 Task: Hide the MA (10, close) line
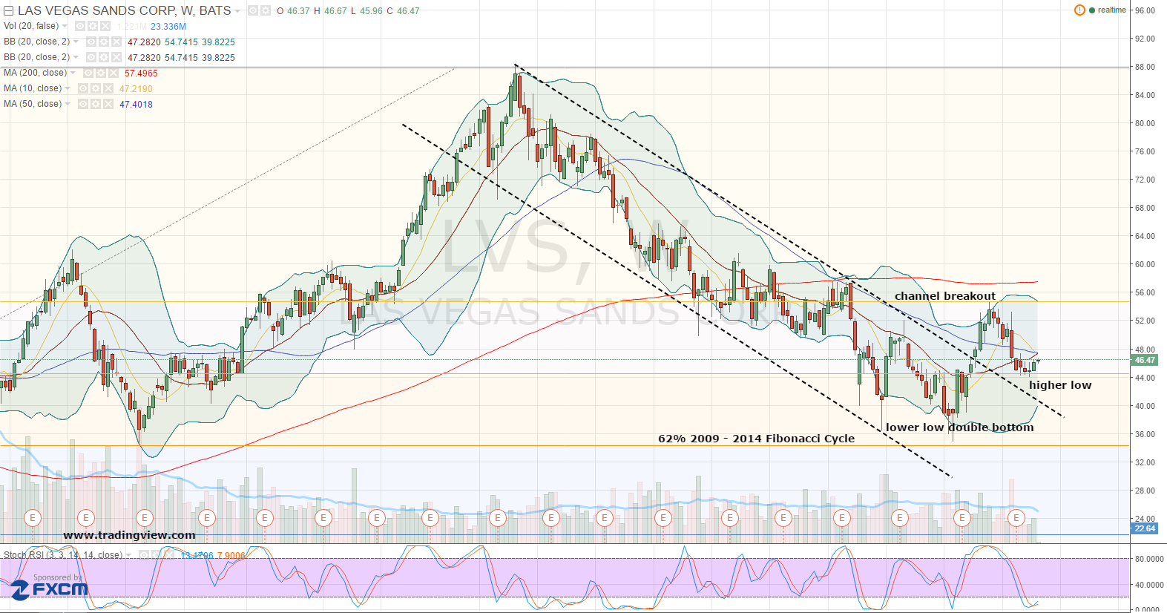[83, 88]
